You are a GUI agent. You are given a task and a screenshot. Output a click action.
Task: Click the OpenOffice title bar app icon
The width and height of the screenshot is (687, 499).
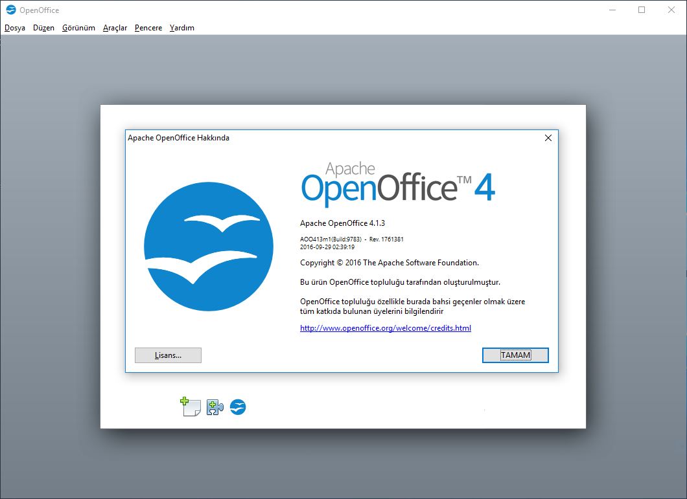(11, 10)
